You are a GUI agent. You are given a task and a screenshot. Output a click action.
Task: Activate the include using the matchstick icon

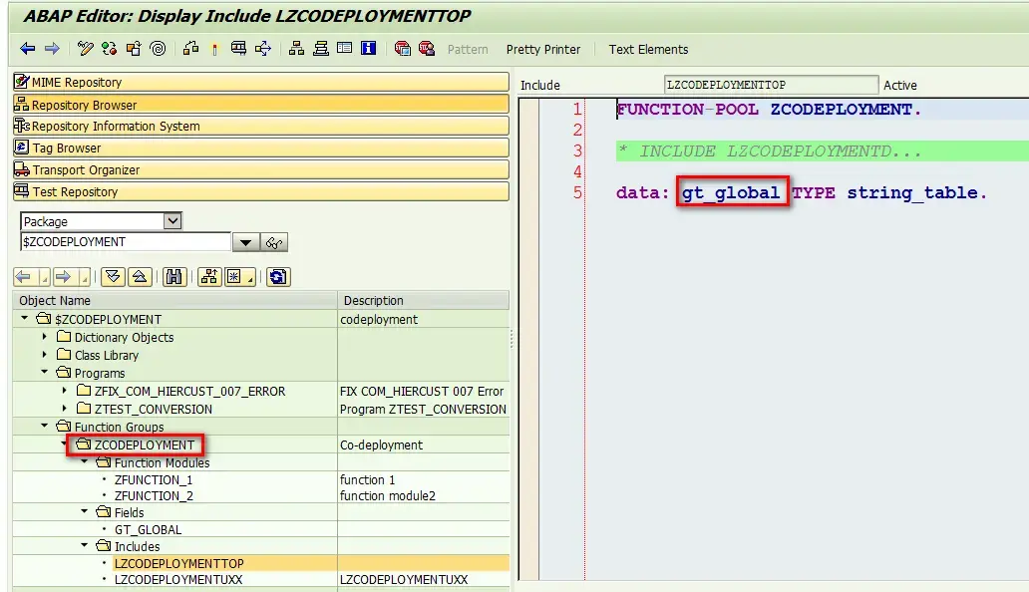click(214, 48)
